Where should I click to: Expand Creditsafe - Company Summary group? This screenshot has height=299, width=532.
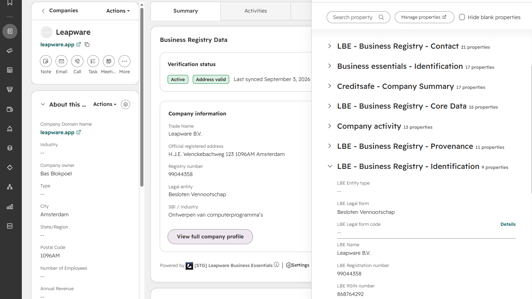pyautogui.click(x=329, y=86)
